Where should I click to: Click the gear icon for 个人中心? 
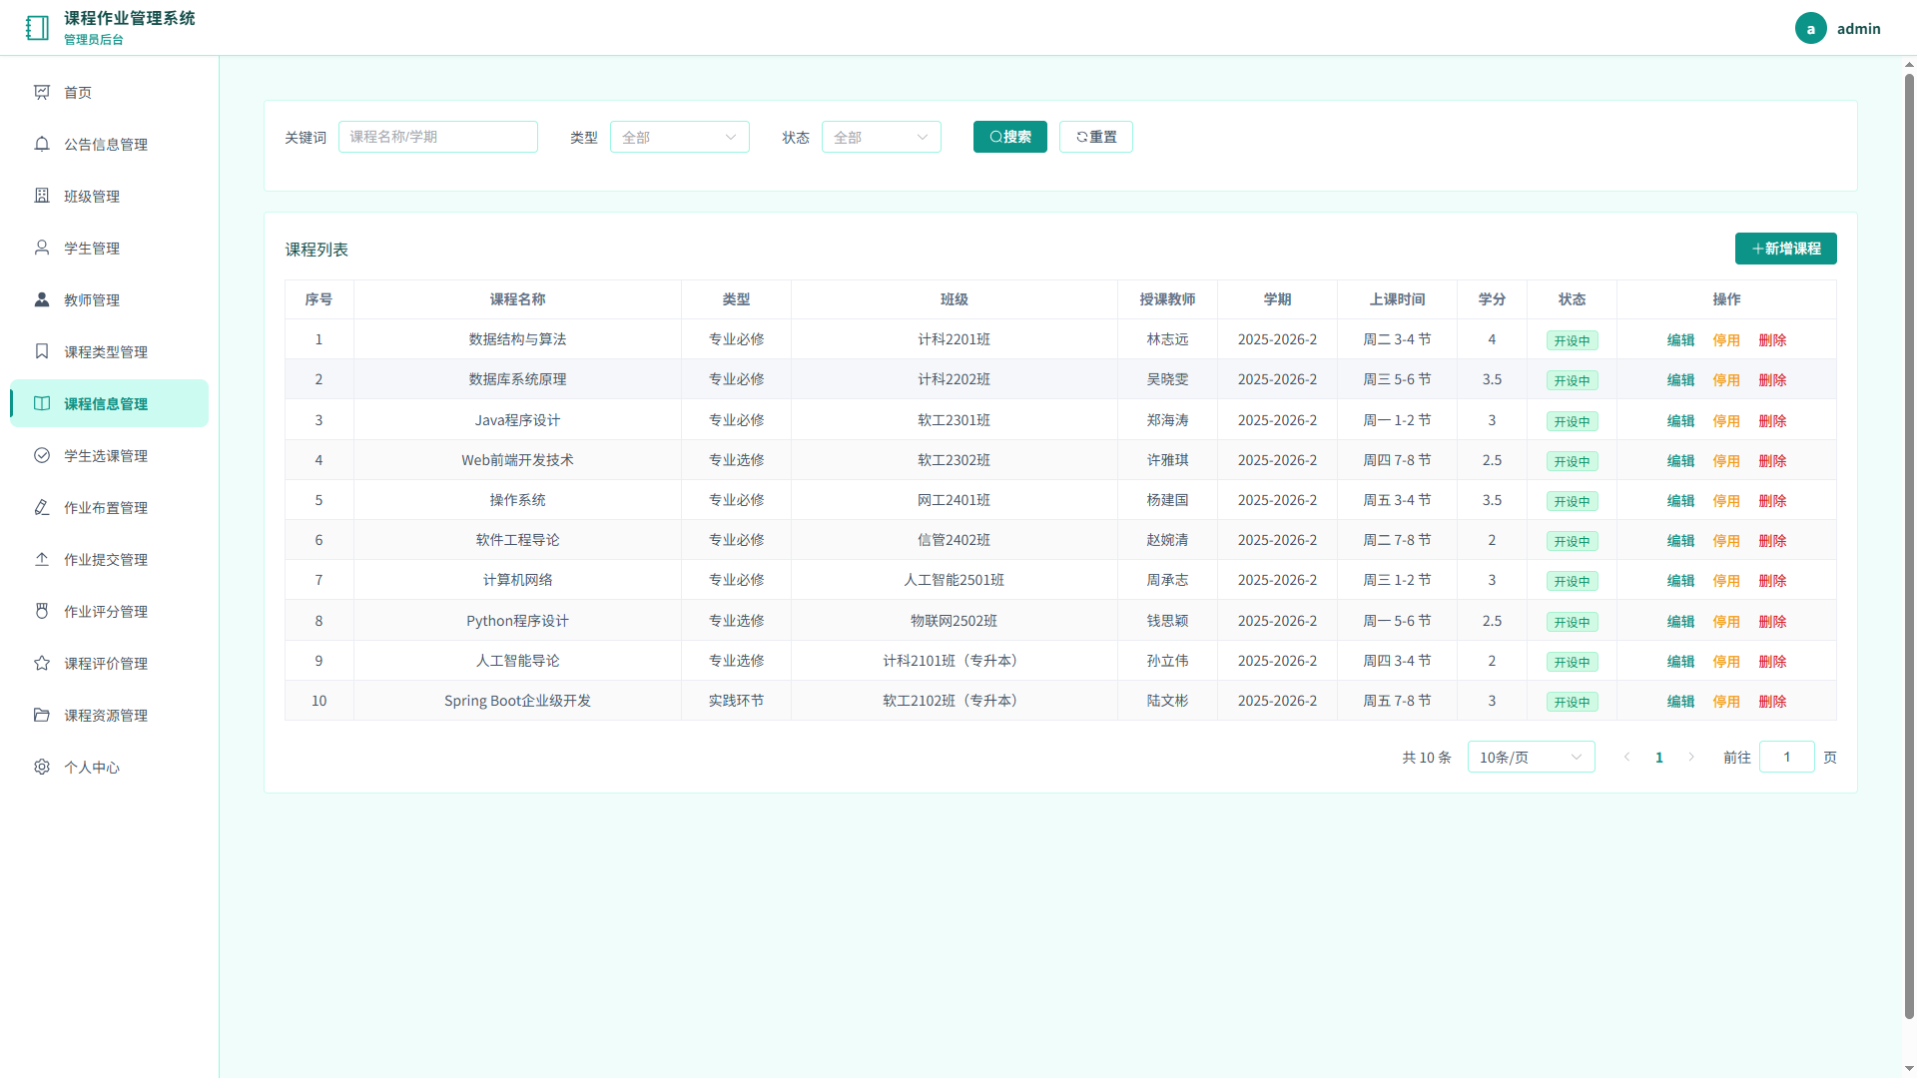point(42,767)
